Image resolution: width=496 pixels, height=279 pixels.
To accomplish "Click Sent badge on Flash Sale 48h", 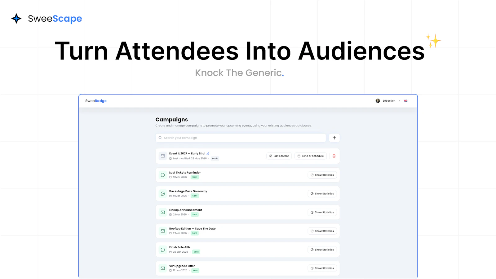I will [x=196, y=252].
